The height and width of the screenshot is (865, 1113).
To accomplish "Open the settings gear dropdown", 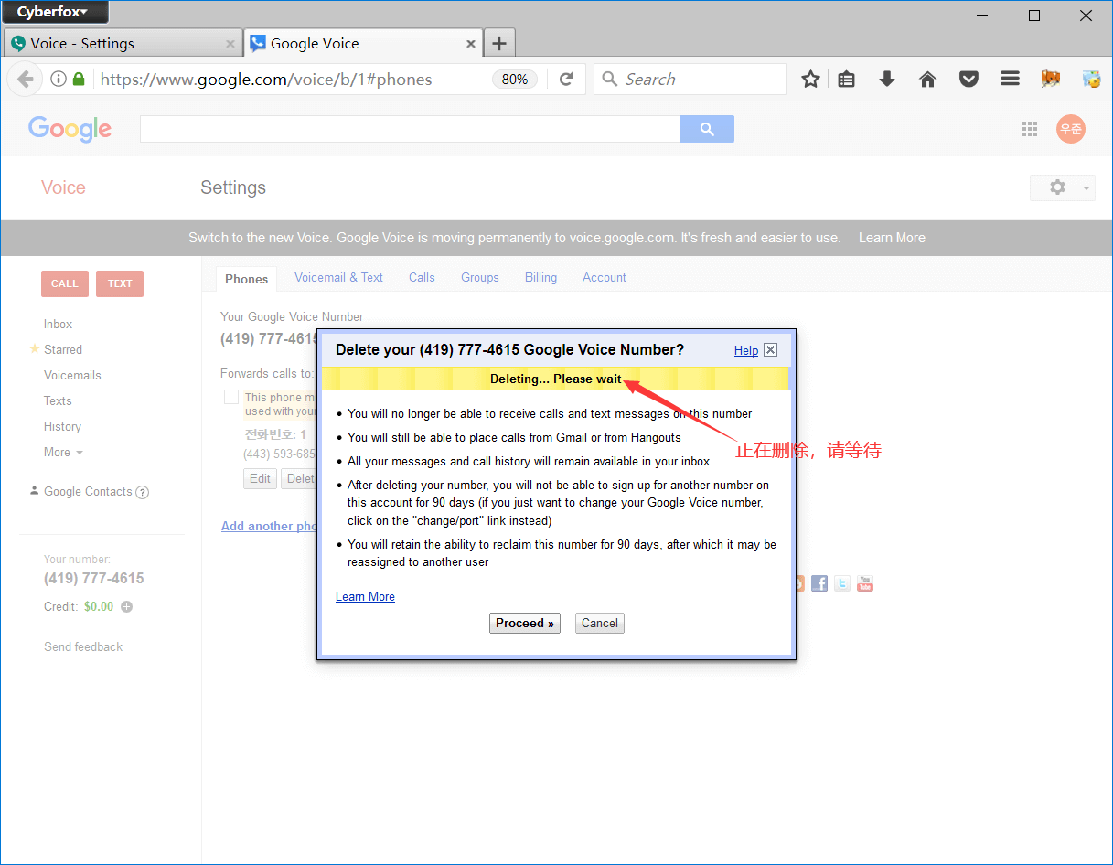I will (1063, 187).
